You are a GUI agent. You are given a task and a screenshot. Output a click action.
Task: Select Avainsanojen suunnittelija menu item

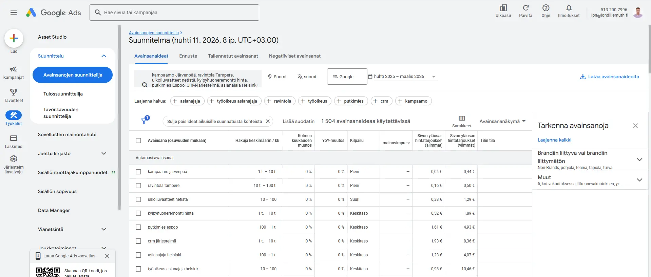pyautogui.click(x=73, y=75)
